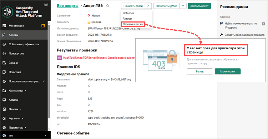Expand the Журналы chevron

(23, 118)
